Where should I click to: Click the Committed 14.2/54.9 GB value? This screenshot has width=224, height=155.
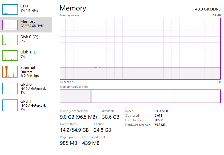coord(74,130)
